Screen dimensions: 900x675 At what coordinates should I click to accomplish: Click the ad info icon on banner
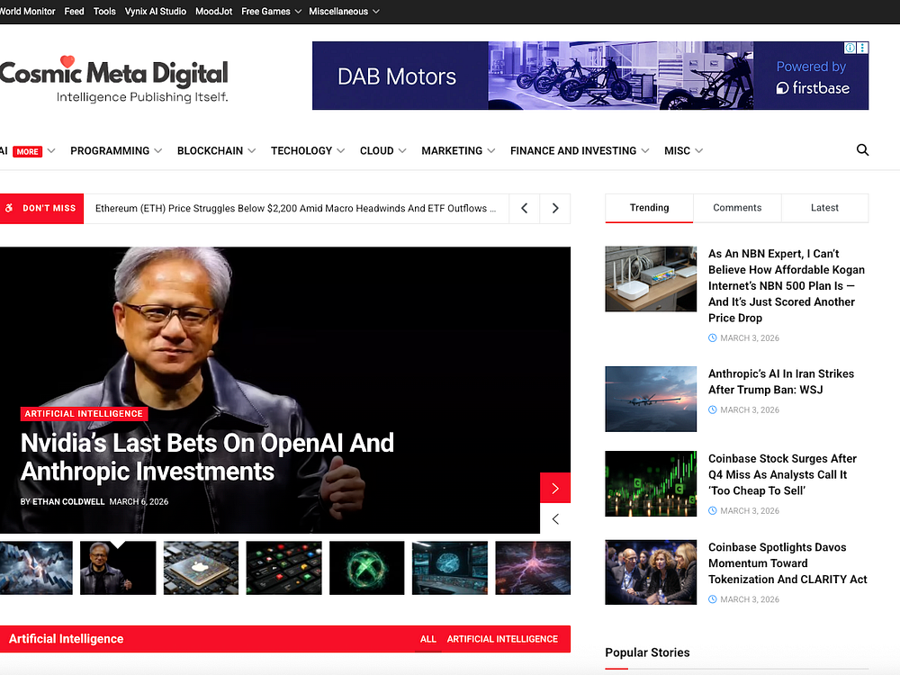tap(850, 48)
